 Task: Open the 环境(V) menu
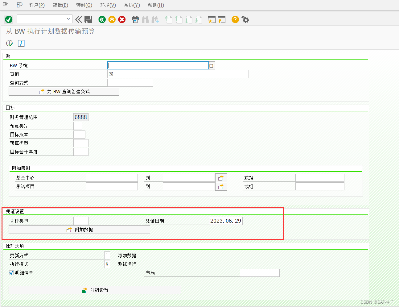pos(108,5)
